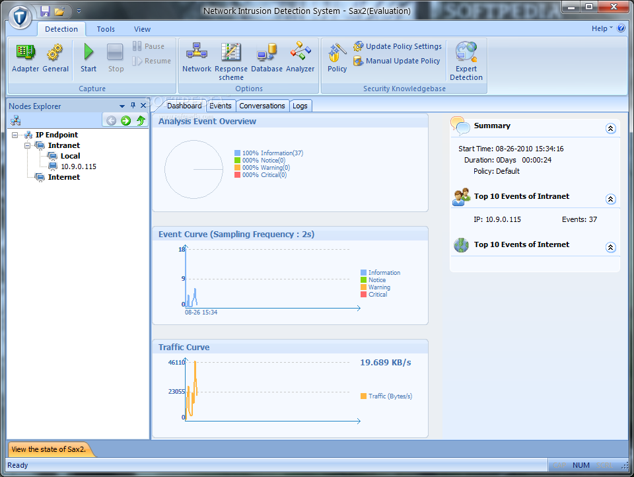Open Response scheme options

231,61
